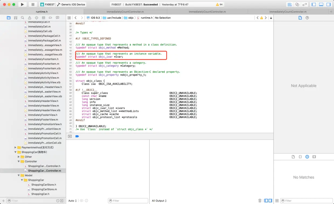Click the iOS 9.3 breadcrumb
Screen dimensions: 334x204
coord(93,18)
